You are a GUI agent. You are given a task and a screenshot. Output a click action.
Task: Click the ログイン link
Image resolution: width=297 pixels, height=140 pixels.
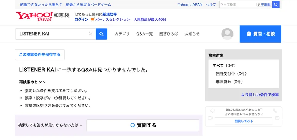pos(81,20)
